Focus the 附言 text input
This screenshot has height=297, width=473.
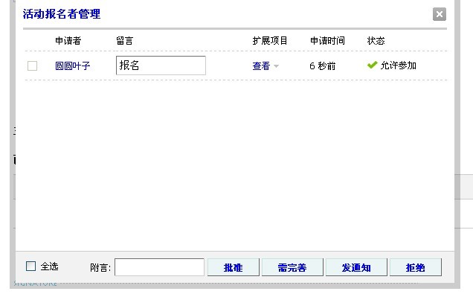160,267
